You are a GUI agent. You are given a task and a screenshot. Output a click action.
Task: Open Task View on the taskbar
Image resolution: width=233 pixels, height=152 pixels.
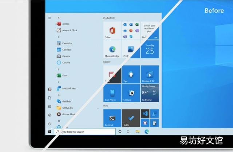click(x=129, y=132)
